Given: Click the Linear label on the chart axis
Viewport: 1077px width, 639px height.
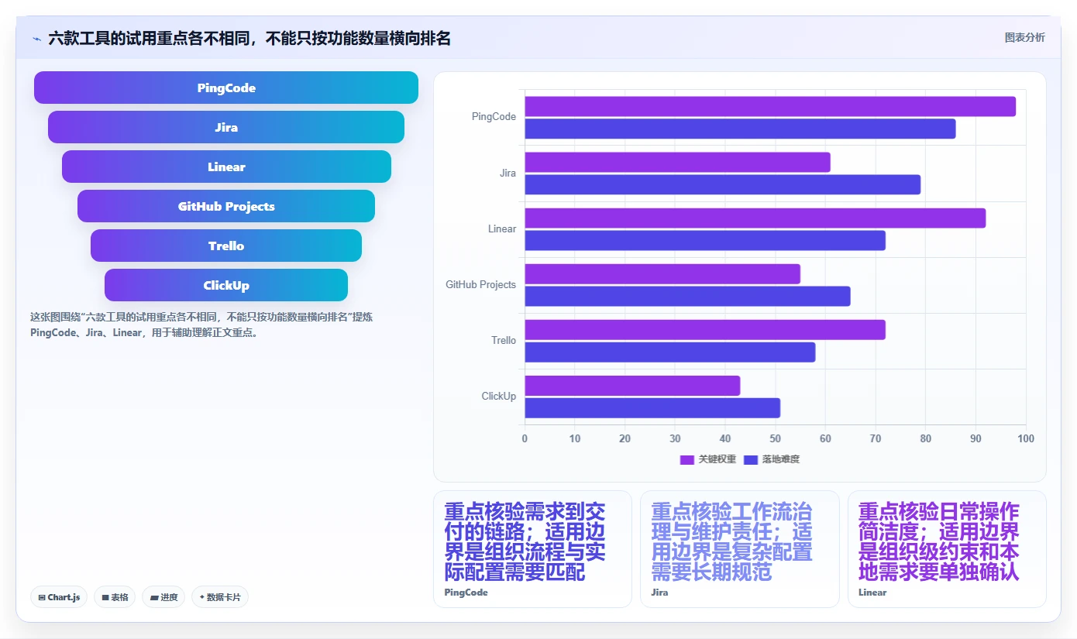Looking at the screenshot, I should click(x=502, y=228).
